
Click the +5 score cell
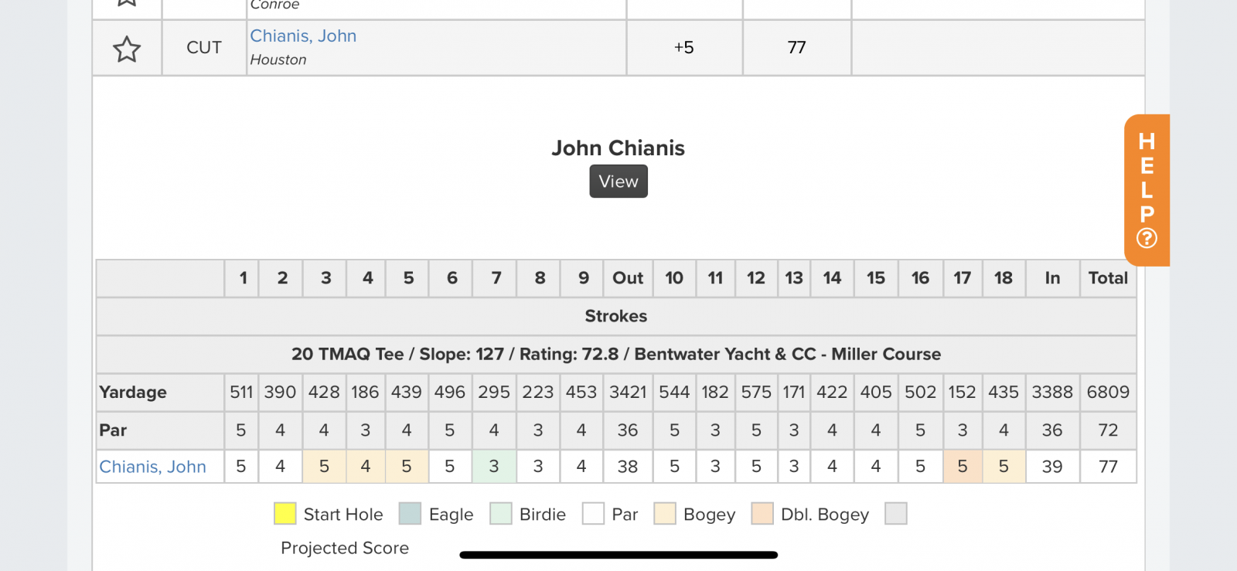[684, 48]
